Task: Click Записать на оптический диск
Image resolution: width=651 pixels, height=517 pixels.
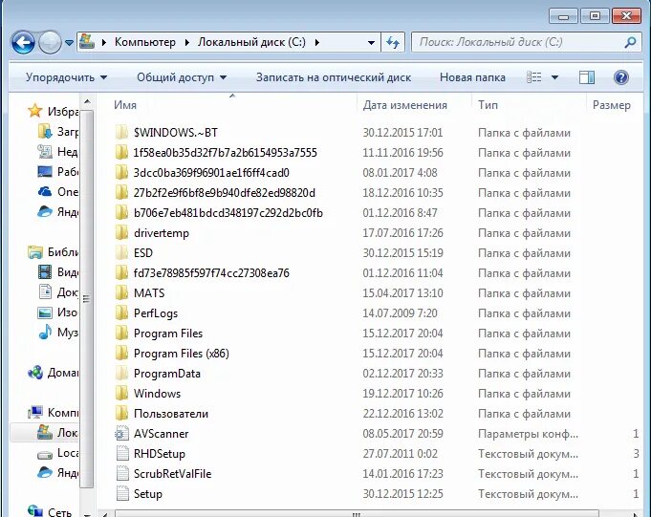Action: click(x=334, y=77)
